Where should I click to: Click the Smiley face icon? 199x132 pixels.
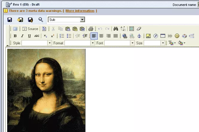pyautogui.click(x=177, y=36)
